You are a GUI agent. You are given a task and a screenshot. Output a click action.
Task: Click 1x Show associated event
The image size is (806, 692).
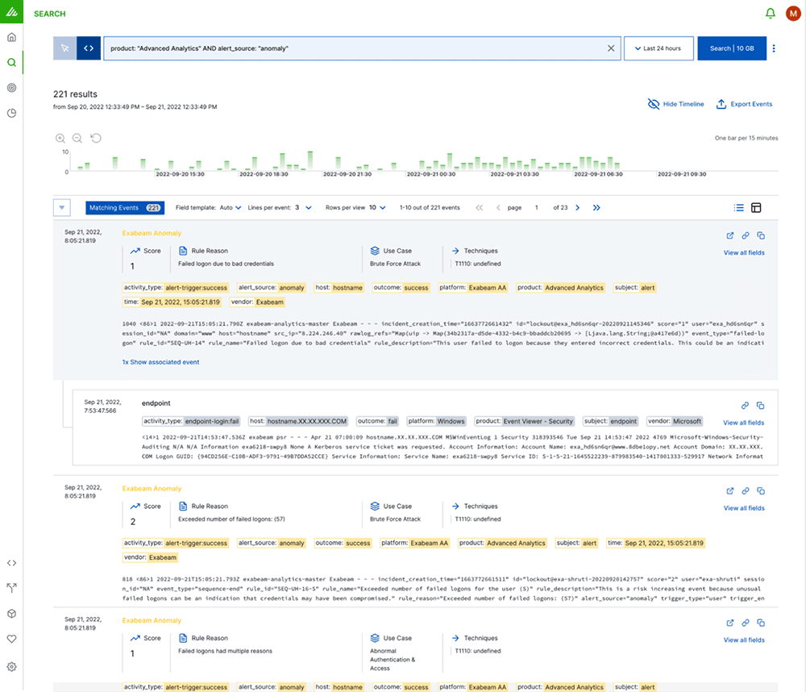pyautogui.click(x=160, y=362)
